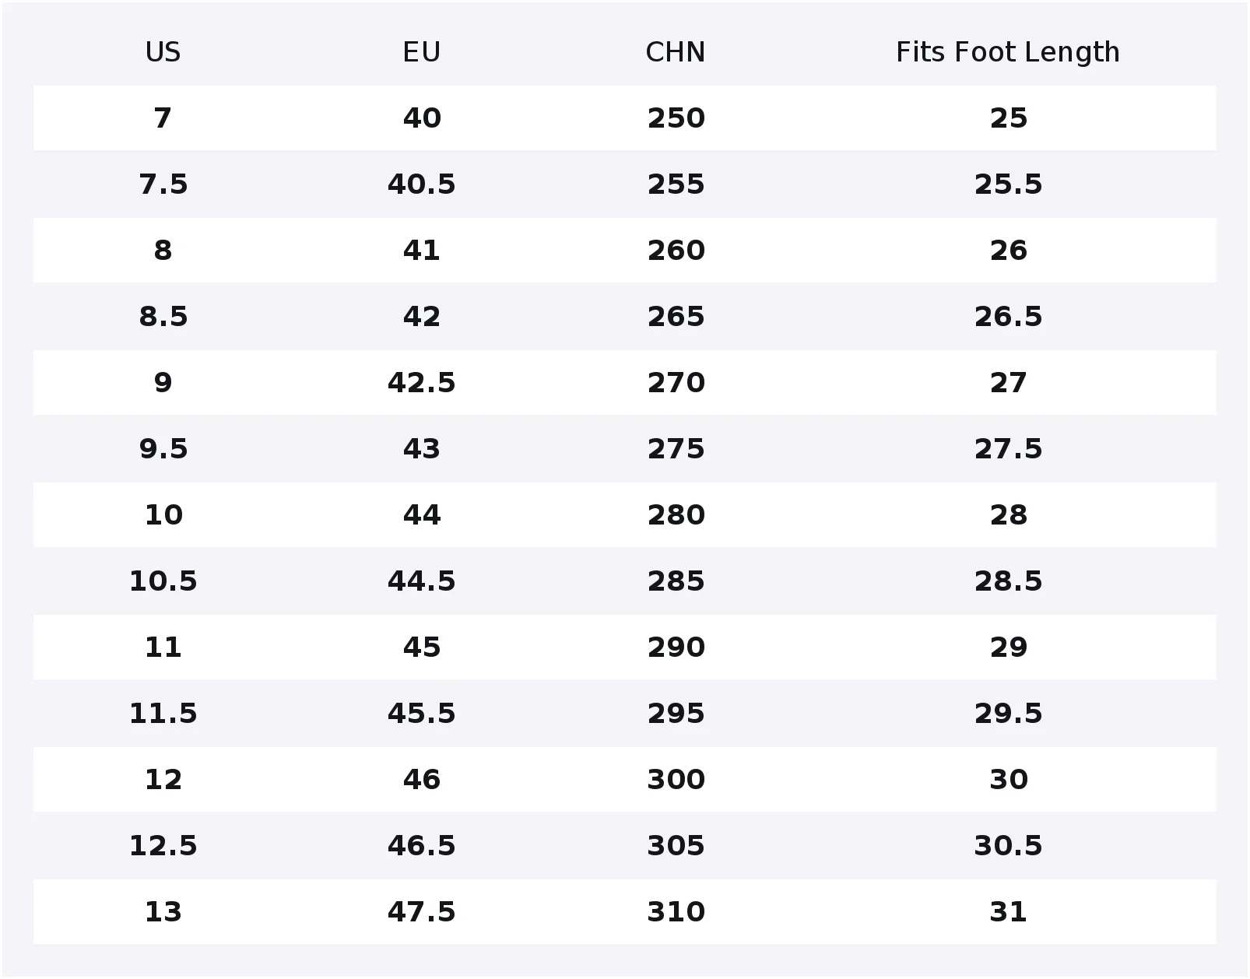Select EU size 45.5 cell
The height and width of the screenshot is (979, 1250).
point(422,714)
